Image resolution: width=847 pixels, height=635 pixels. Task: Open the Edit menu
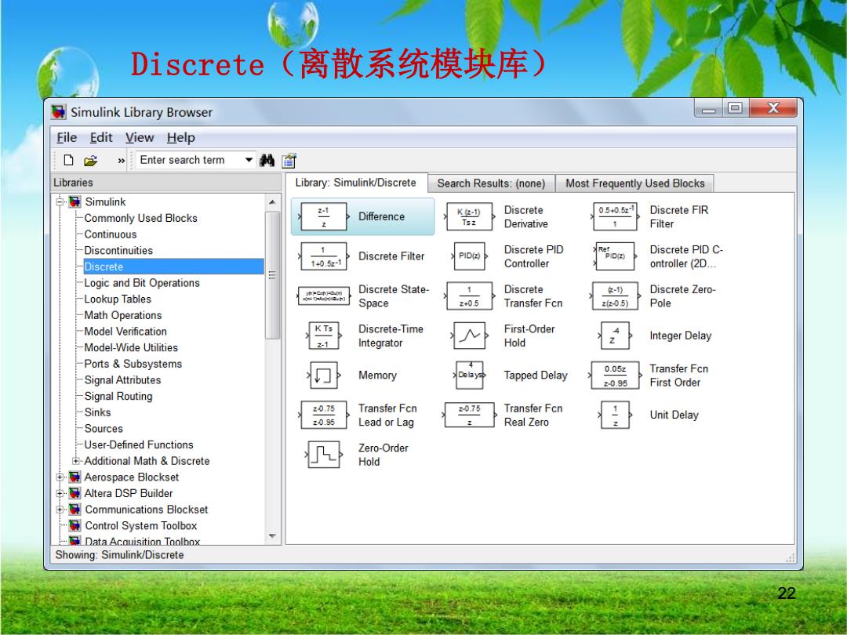coord(101,138)
